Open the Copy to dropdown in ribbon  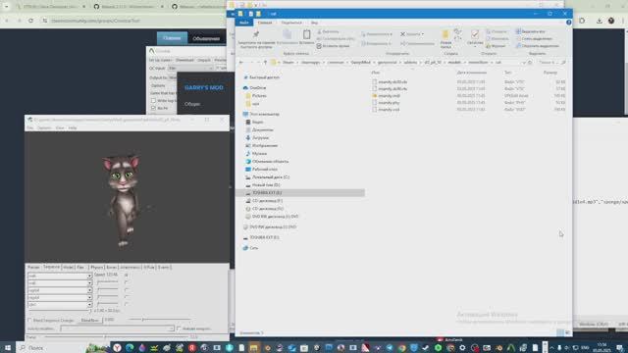[376, 43]
